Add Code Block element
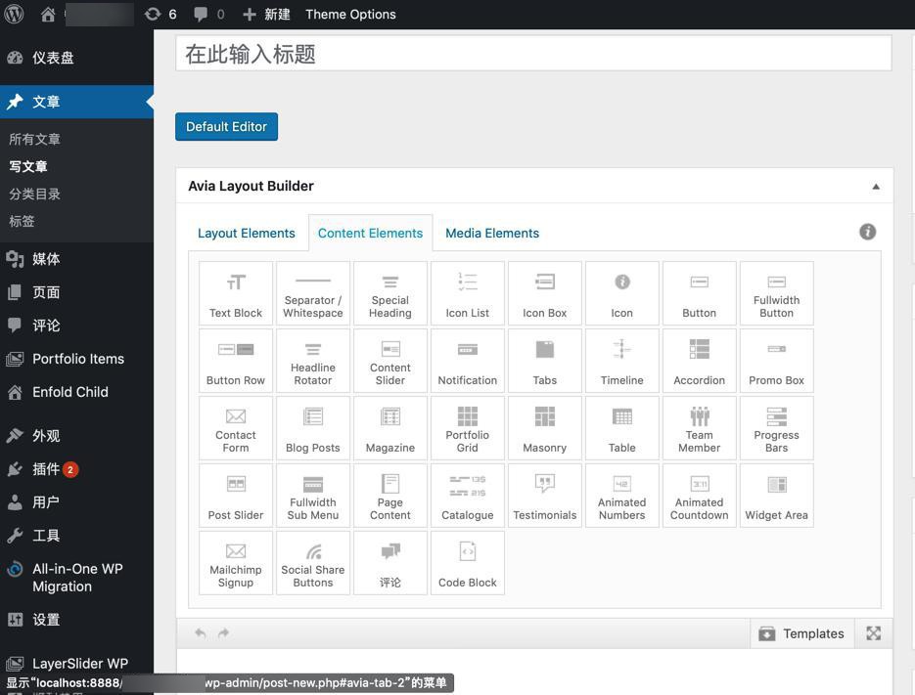The image size is (915, 695). coord(468,563)
